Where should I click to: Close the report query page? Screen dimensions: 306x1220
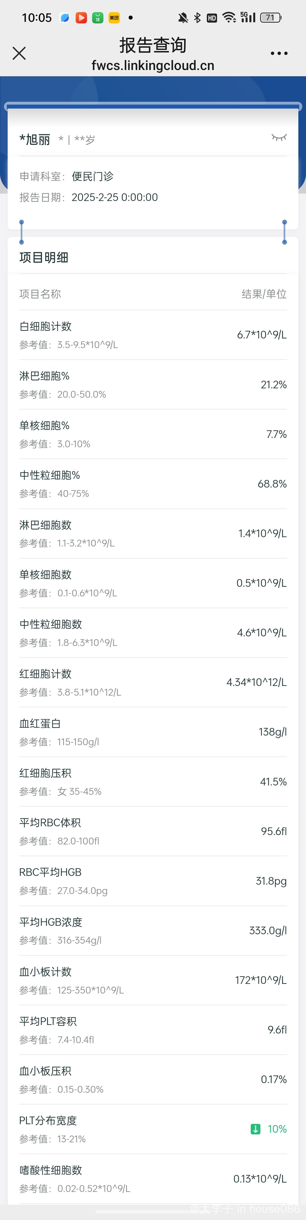[19, 53]
